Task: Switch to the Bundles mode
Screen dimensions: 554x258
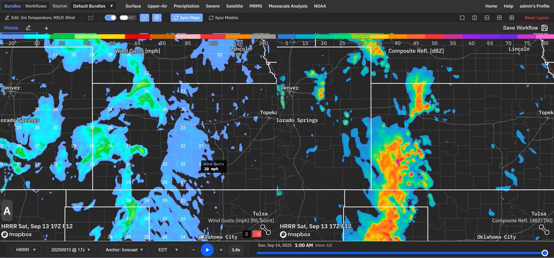Action: click(x=12, y=6)
